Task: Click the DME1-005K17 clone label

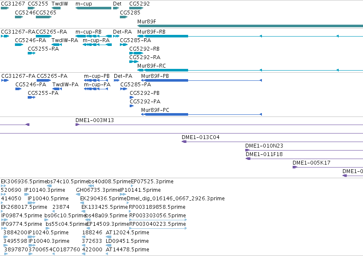Action: (311, 163)
